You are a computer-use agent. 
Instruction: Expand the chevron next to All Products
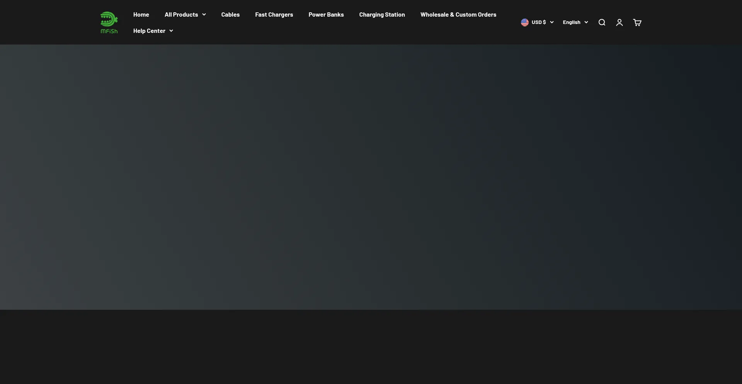[x=204, y=15]
